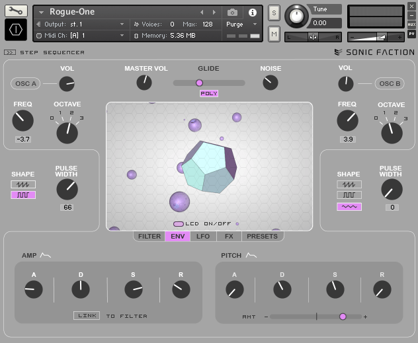This screenshot has height=343, width=418.
Task: Click the pan L-R slider
Action: [313, 37]
